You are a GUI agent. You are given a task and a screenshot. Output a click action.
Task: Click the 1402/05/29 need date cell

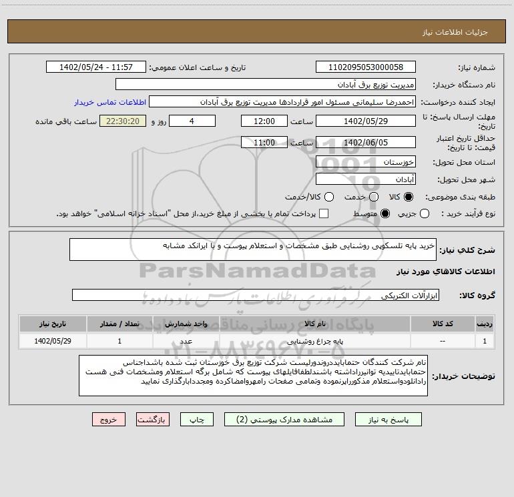pos(53,341)
